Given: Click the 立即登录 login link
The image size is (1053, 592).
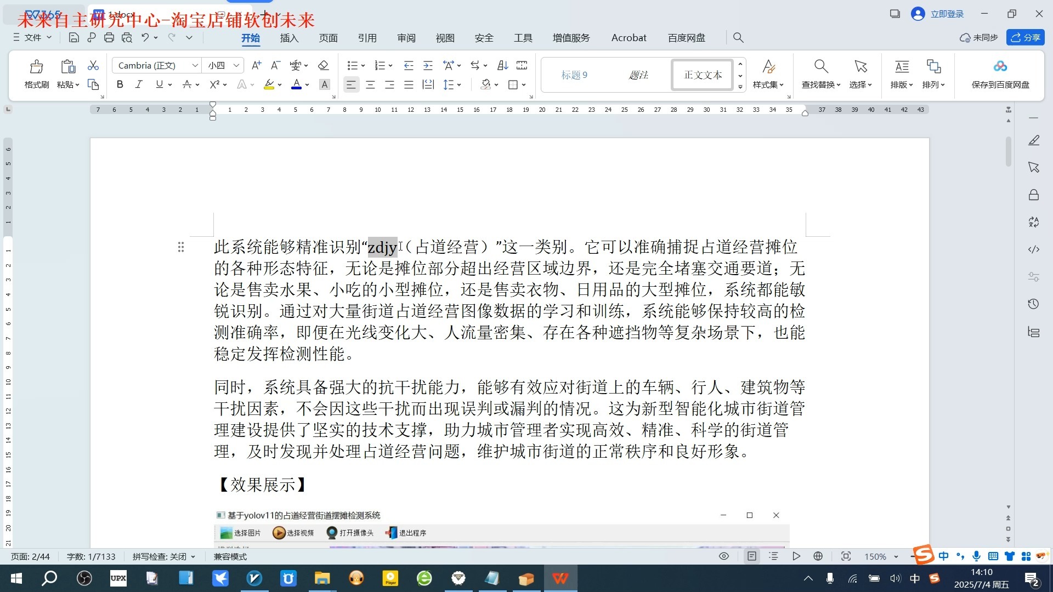Looking at the screenshot, I should coord(947,14).
